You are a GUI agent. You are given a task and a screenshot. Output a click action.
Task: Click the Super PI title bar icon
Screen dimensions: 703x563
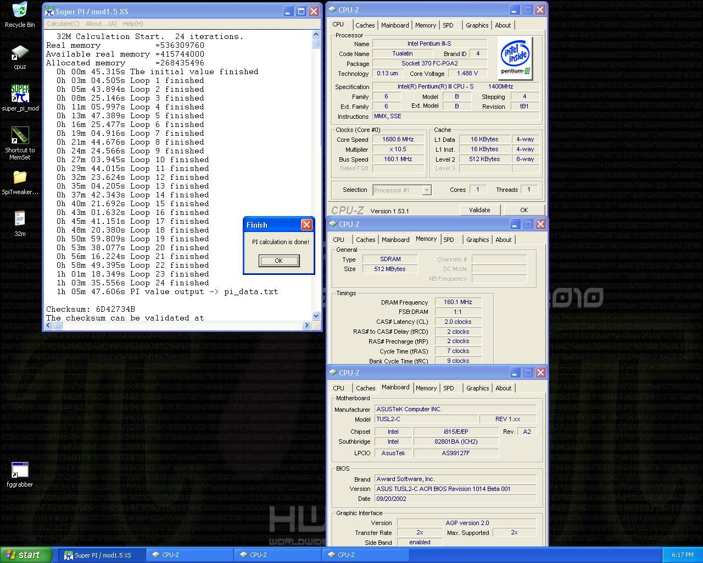49,11
